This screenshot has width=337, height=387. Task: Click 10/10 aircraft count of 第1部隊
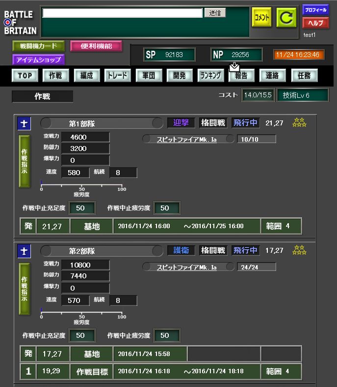coord(257,139)
